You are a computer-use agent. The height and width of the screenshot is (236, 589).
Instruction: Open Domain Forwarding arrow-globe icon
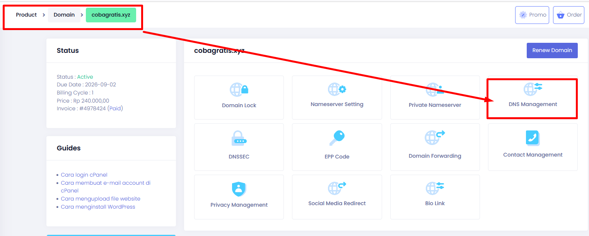tap(435, 137)
